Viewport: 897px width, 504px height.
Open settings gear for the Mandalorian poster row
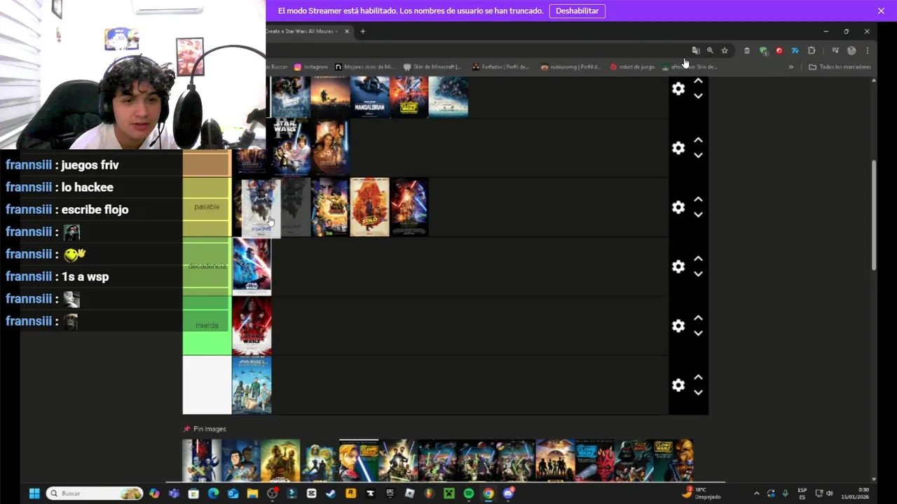[x=678, y=89]
